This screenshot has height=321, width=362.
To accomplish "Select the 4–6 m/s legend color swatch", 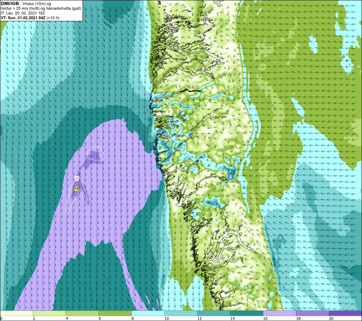I will click(82, 313).
